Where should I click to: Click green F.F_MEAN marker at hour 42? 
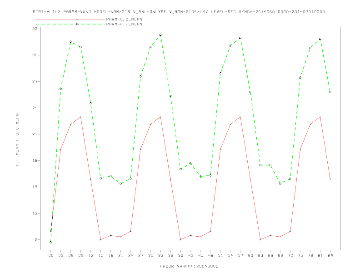coord(190,164)
